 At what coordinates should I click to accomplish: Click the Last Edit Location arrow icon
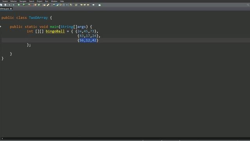(x=82, y=5)
